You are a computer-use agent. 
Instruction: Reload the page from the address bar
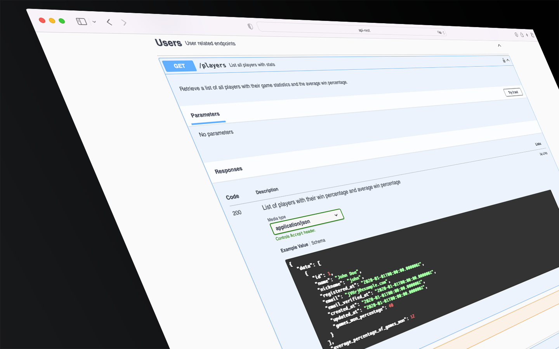[444, 33]
